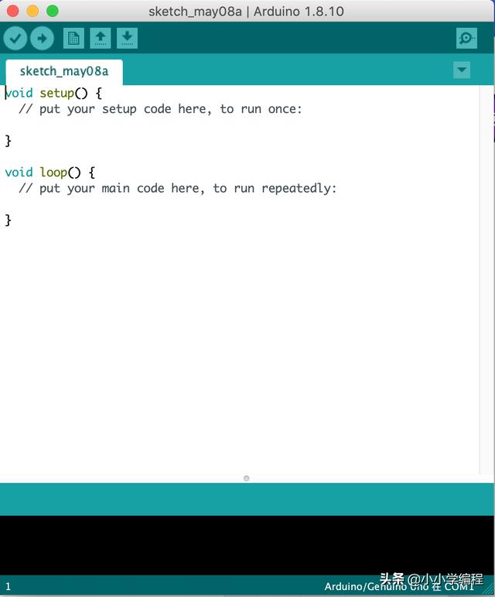Click the Upload arrow button
The height and width of the screenshot is (597, 495).
[43, 38]
